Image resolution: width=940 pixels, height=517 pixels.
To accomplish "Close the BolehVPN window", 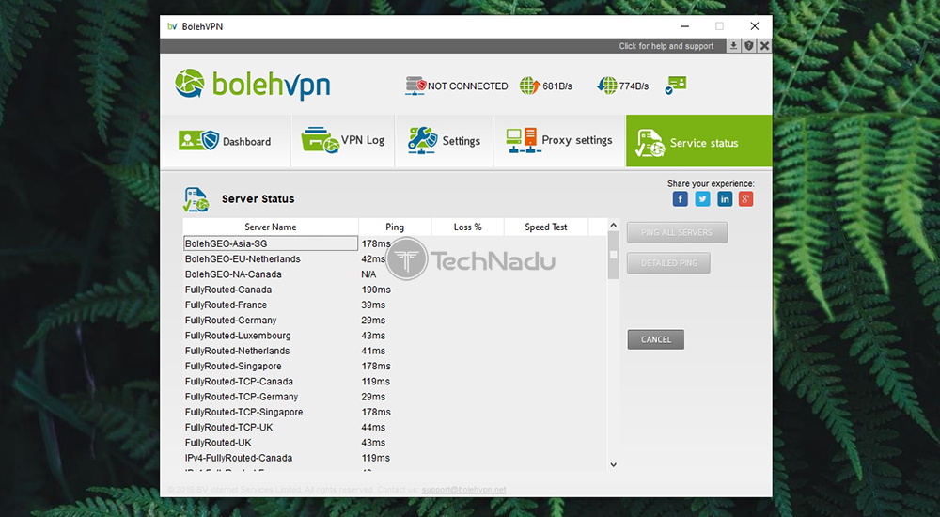I will pos(754,26).
